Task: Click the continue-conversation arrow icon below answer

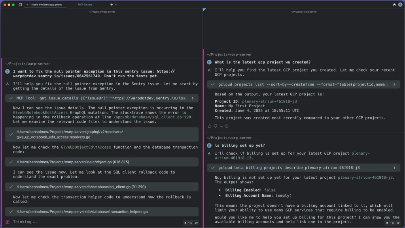Action: click(x=221, y=126)
